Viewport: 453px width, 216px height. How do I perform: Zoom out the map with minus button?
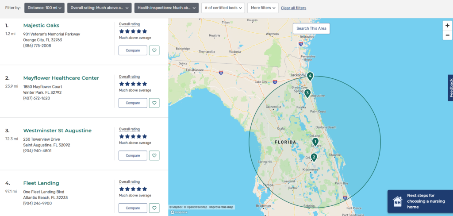(448, 35)
